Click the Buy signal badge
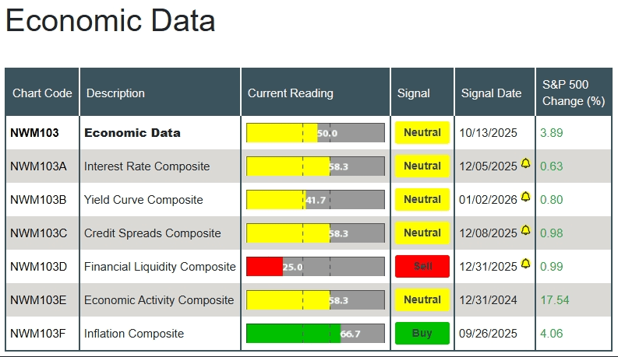The image size is (618, 357). 422,333
